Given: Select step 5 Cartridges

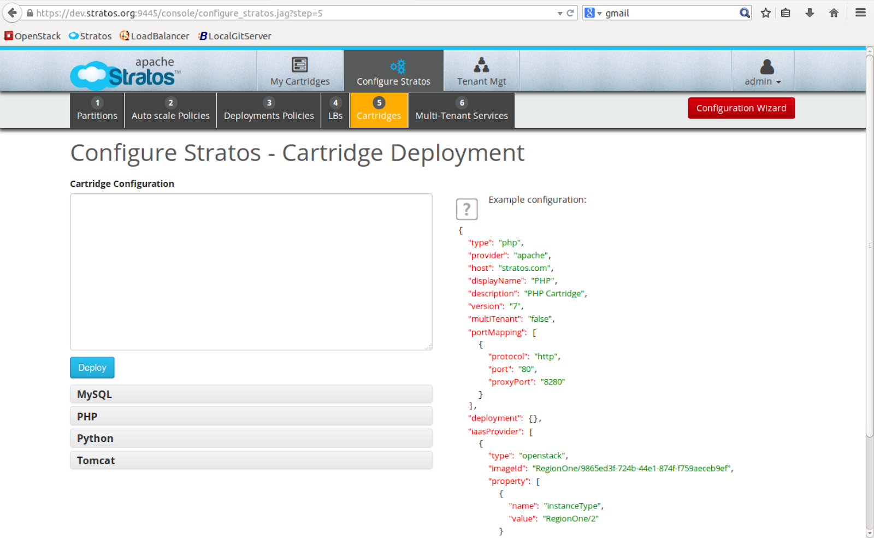Looking at the screenshot, I should pyautogui.click(x=379, y=110).
